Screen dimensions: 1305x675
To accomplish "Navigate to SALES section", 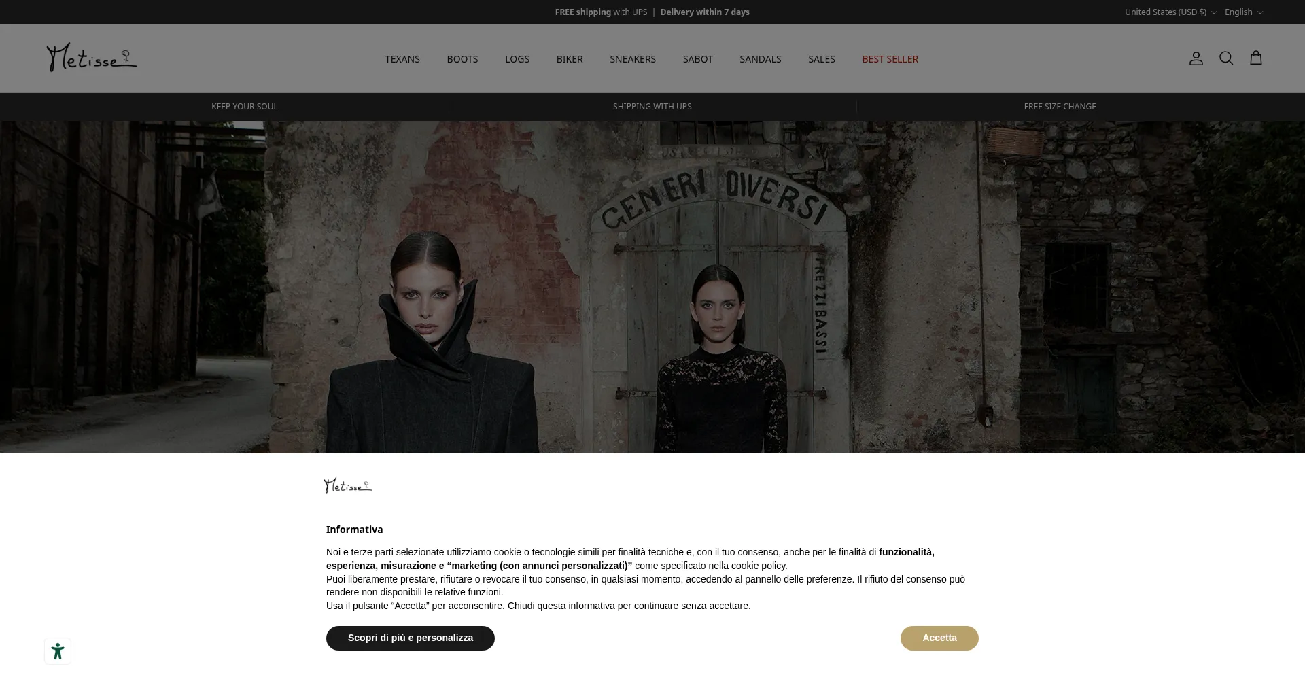I will click(821, 59).
